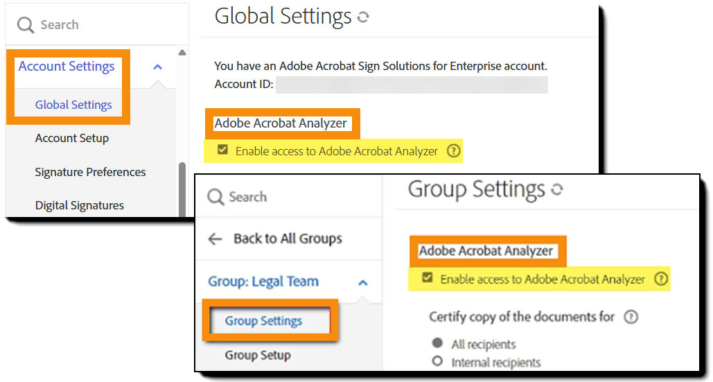713x382 pixels.
Task: Open Account Setup menu item
Action: (x=72, y=138)
